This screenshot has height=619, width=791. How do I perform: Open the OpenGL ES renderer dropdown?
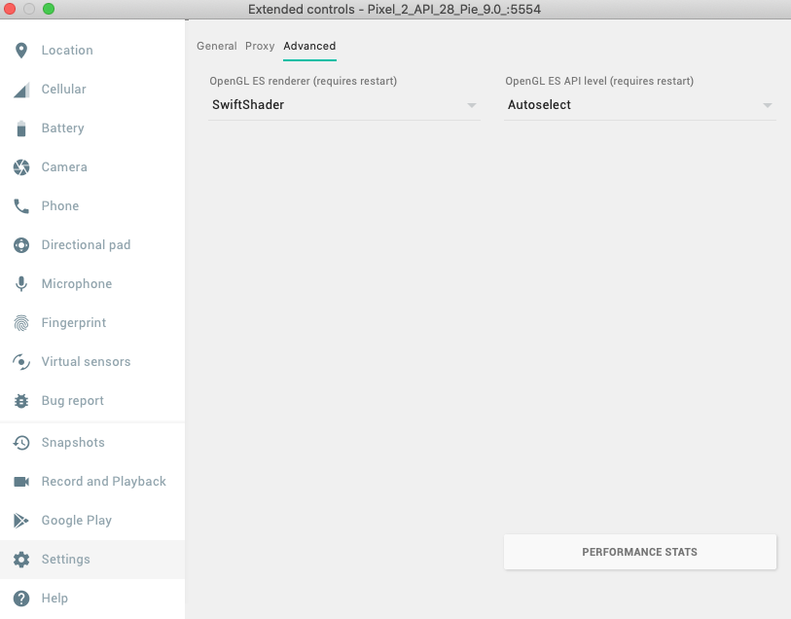(x=344, y=104)
